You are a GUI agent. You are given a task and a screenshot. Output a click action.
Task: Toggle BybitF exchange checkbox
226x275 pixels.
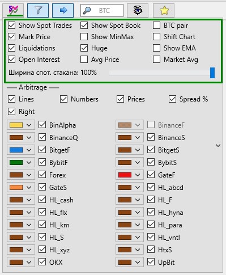coord(42,162)
